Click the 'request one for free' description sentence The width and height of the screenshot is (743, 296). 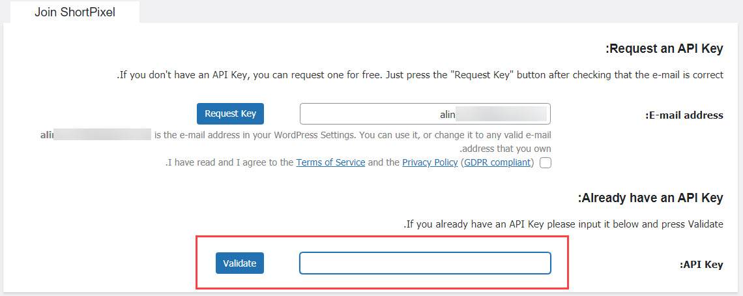pyautogui.click(x=420, y=75)
